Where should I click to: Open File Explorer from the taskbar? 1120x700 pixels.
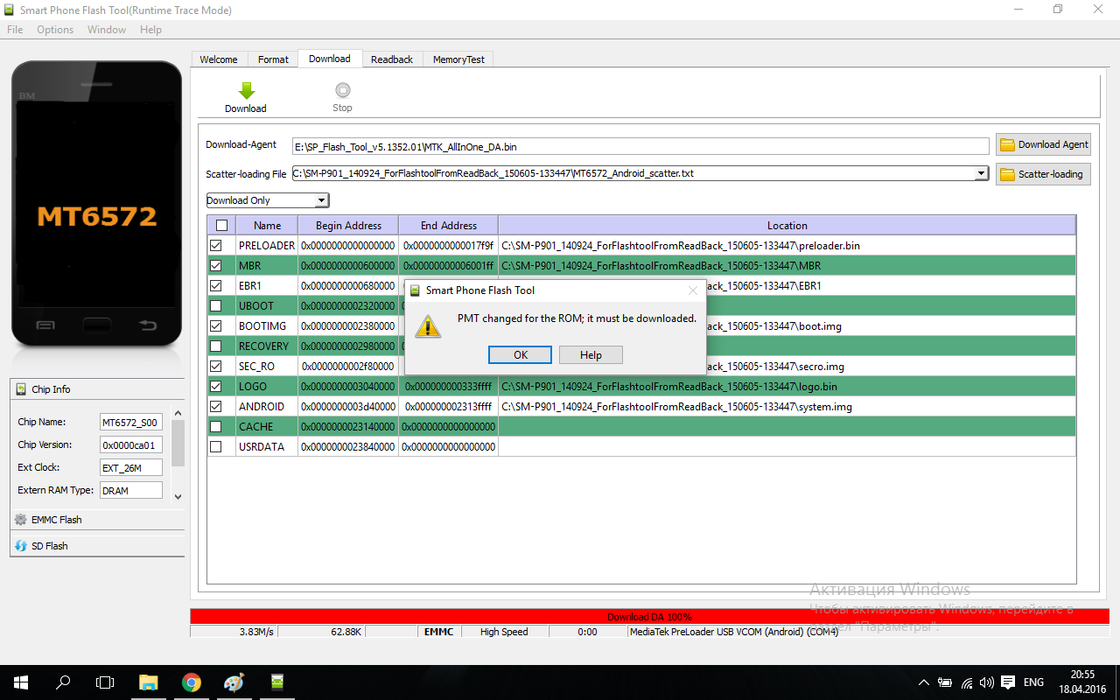(x=148, y=682)
